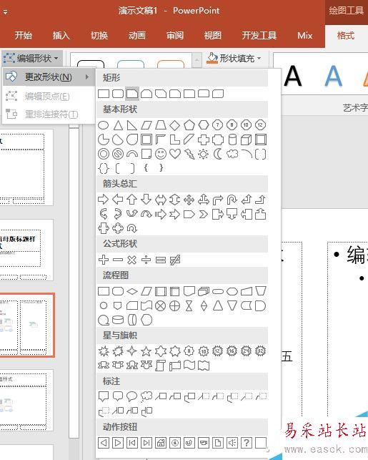Pick the cube basic shape
Image resolution: width=368 pixels, height=460 pixels.
pyautogui.click(x=247, y=140)
